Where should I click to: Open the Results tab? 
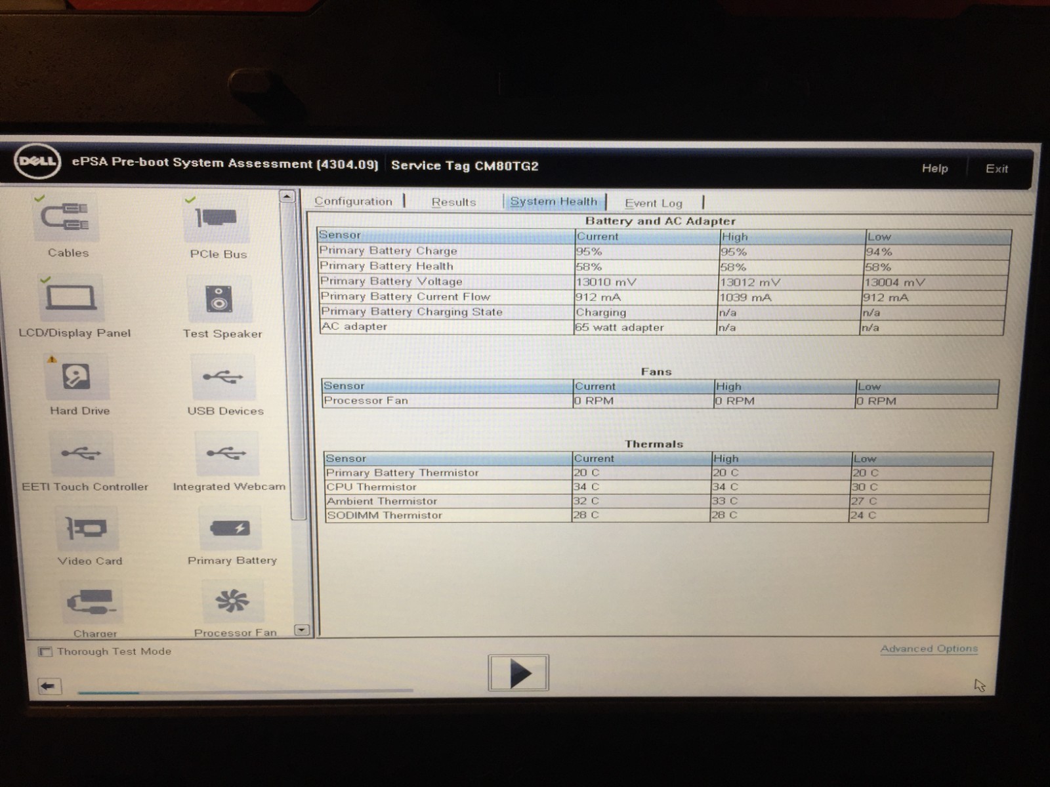pos(453,202)
